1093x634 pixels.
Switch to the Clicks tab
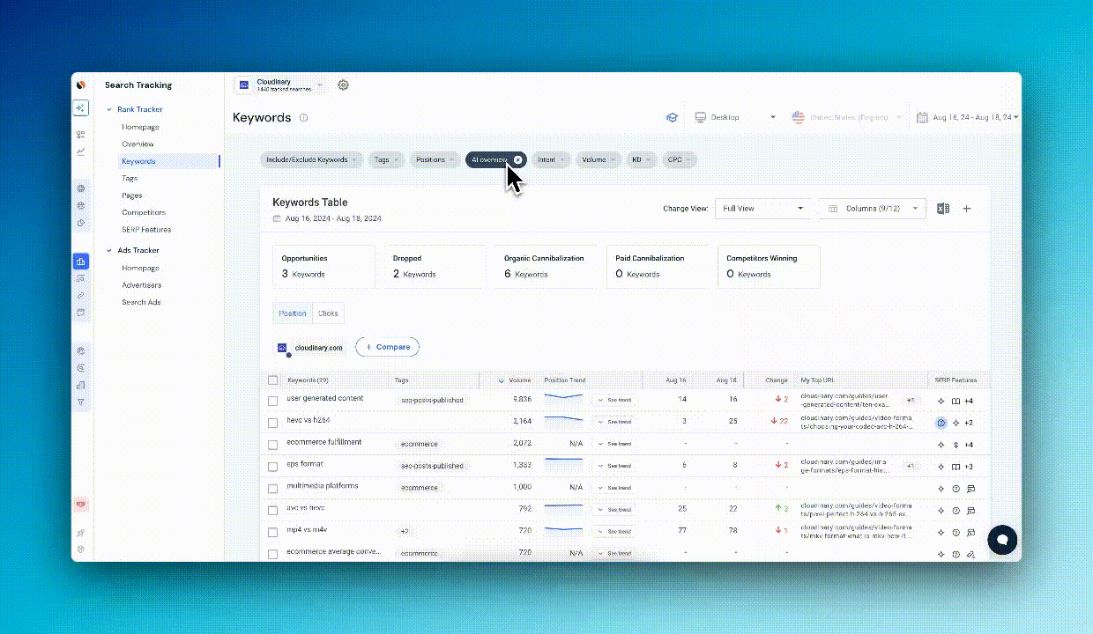327,313
